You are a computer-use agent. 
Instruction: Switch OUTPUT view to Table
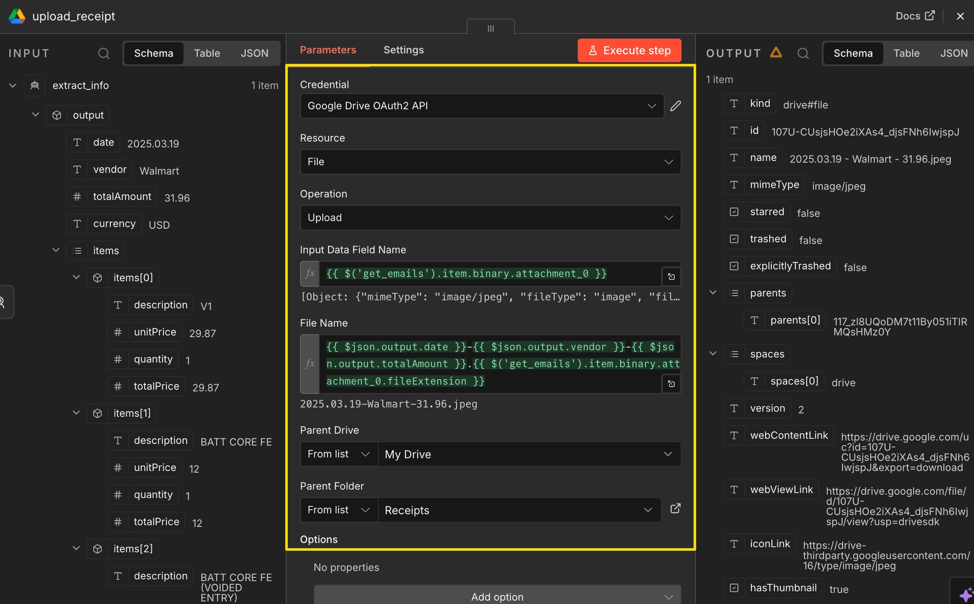pyautogui.click(x=906, y=53)
